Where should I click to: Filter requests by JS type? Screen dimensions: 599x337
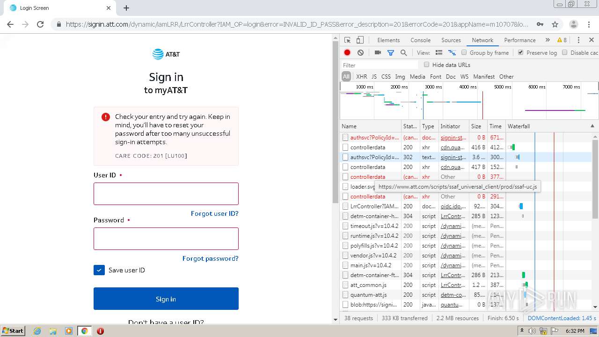[374, 77]
